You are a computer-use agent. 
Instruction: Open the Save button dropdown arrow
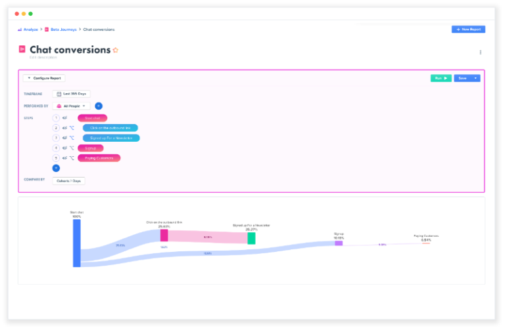coord(475,78)
